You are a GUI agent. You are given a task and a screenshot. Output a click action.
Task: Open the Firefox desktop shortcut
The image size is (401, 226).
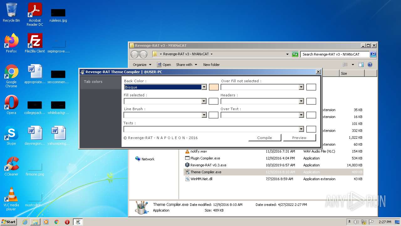pyautogui.click(x=11, y=43)
